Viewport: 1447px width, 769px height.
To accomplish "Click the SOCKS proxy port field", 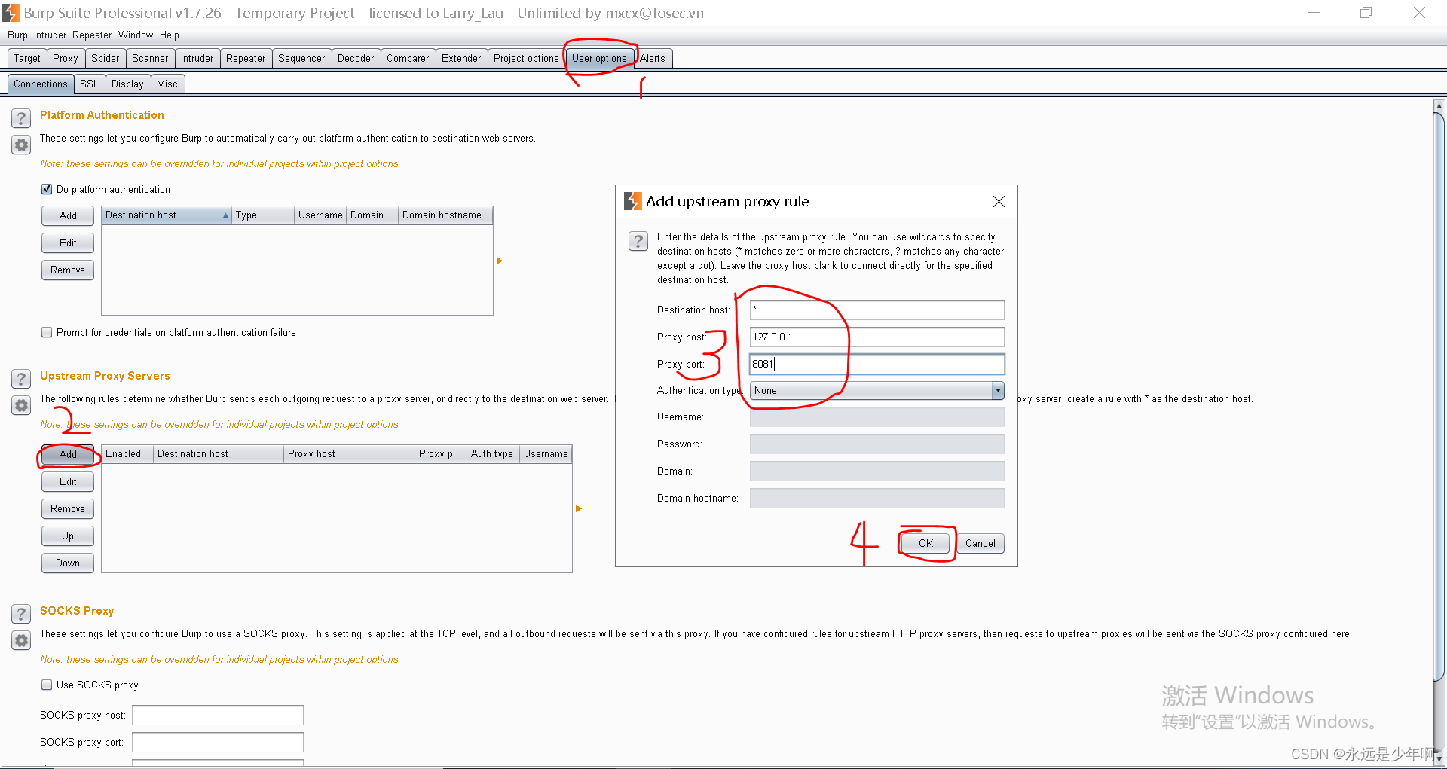I will pos(218,742).
